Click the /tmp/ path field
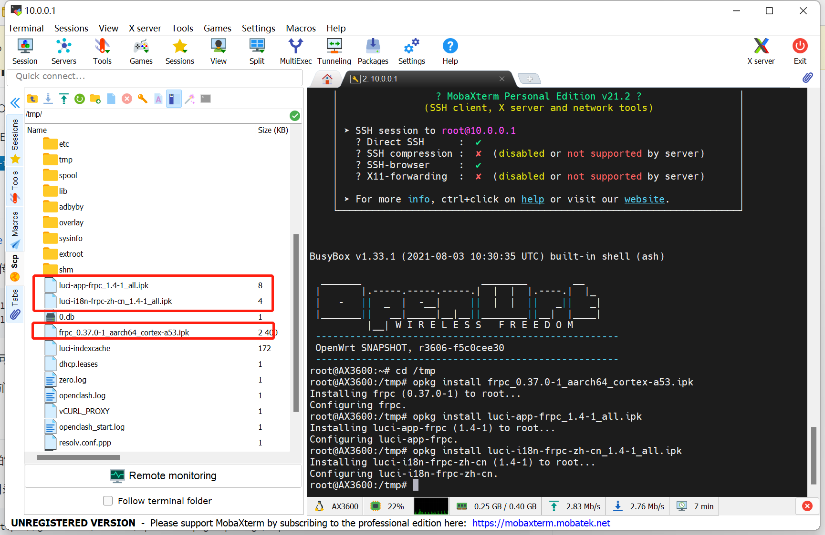 click(x=157, y=114)
